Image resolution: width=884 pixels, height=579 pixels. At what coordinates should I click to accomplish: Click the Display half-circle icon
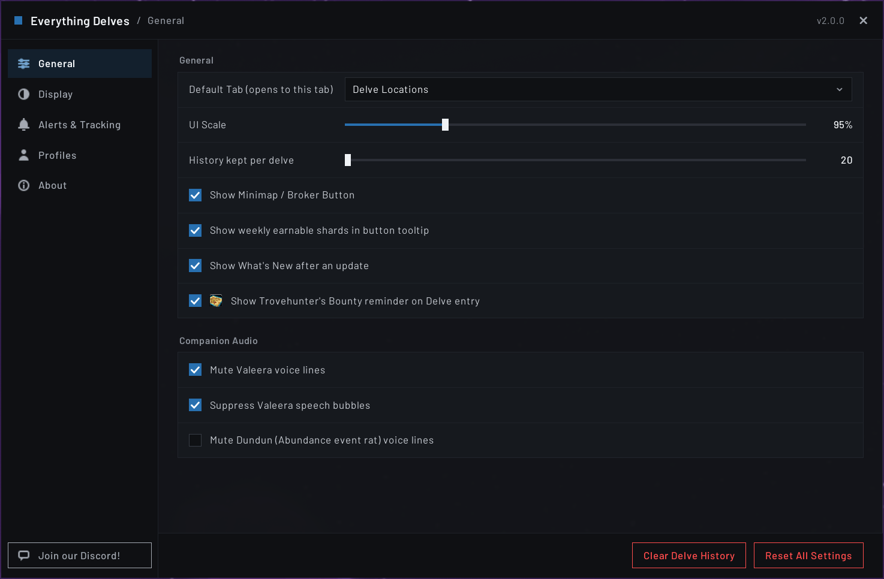click(24, 94)
